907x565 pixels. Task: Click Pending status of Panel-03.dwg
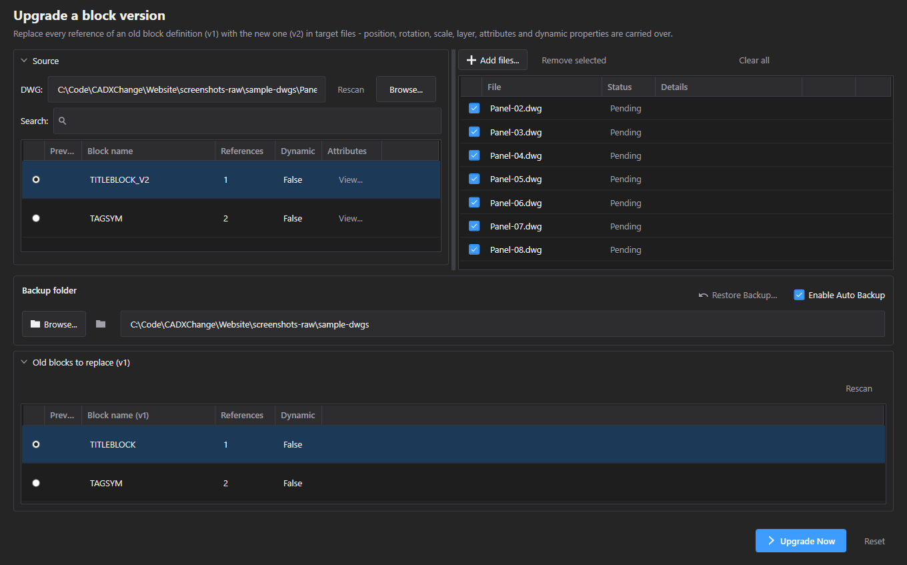tap(626, 132)
